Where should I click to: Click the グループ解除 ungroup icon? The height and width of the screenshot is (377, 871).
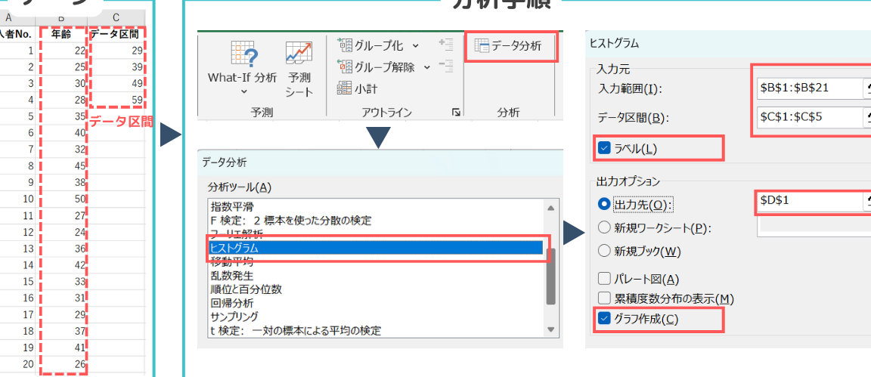(346, 67)
